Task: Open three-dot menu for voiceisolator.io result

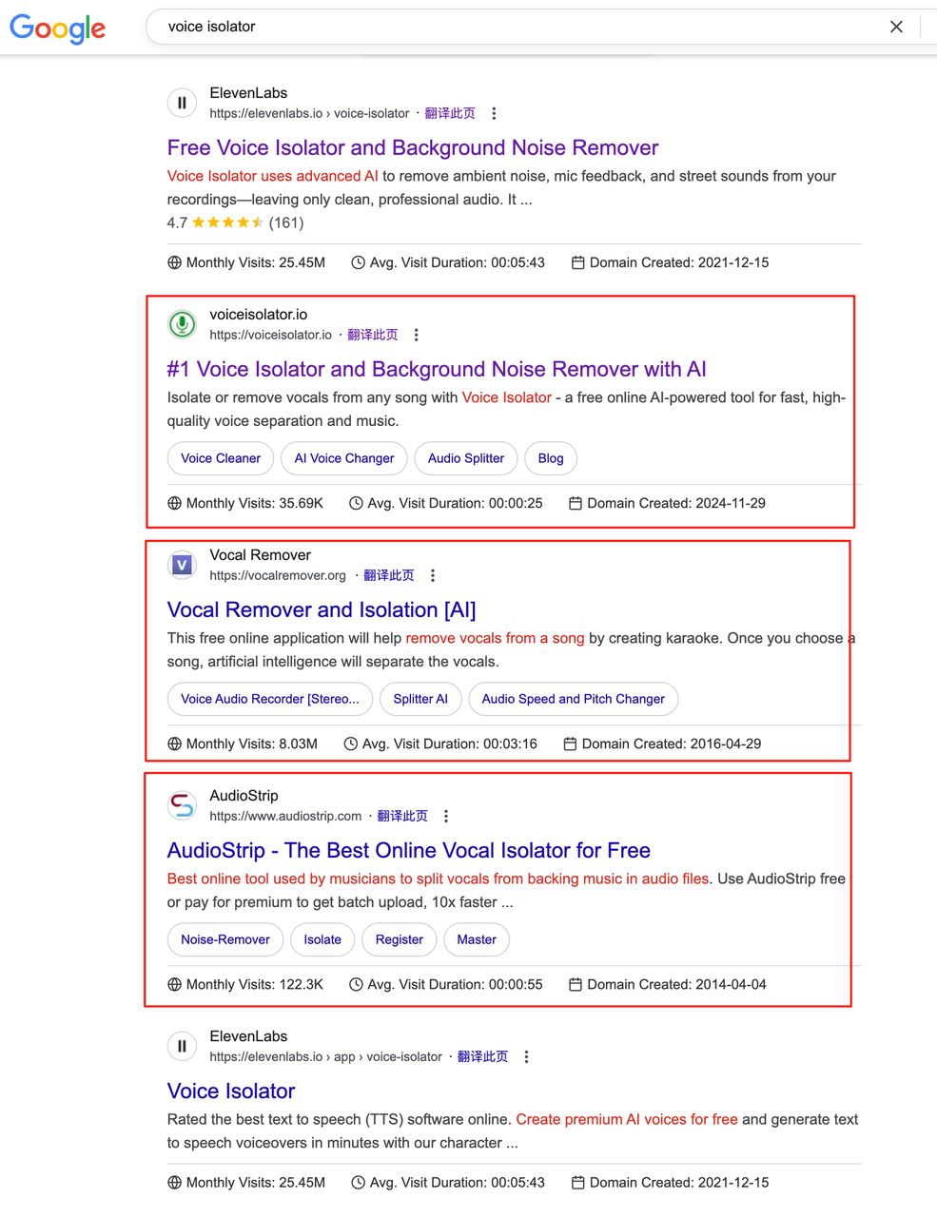Action: (416, 335)
